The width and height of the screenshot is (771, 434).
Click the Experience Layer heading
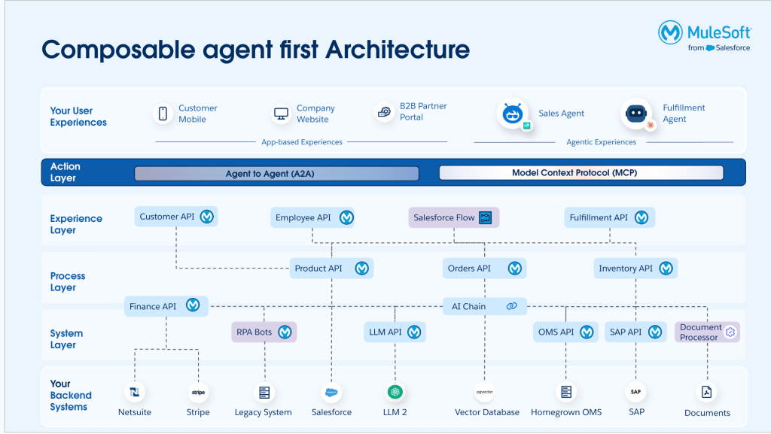point(76,224)
